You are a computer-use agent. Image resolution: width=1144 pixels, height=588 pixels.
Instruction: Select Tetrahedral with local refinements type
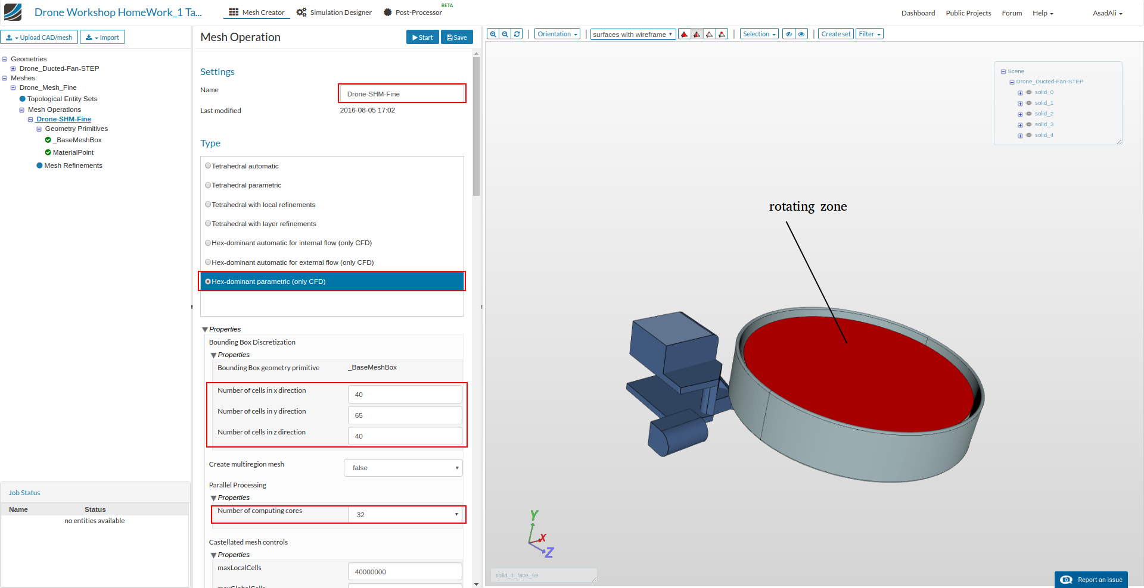[x=208, y=205]
